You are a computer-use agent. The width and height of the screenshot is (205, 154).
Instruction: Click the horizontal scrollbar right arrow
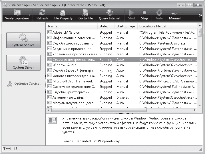195,110
